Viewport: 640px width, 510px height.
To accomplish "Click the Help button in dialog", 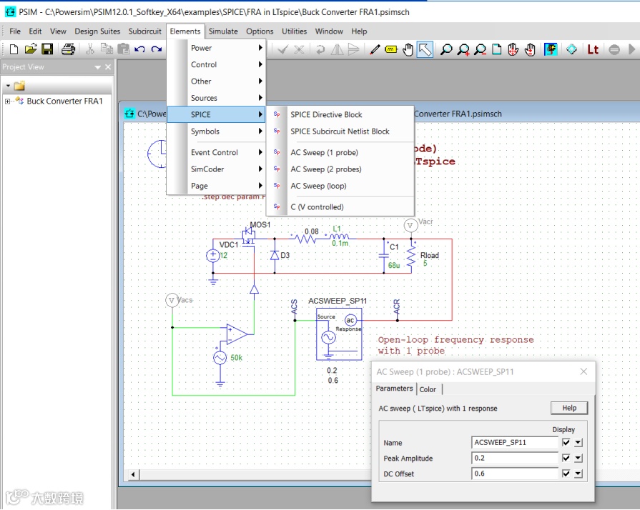I will [x=568, y=408].
